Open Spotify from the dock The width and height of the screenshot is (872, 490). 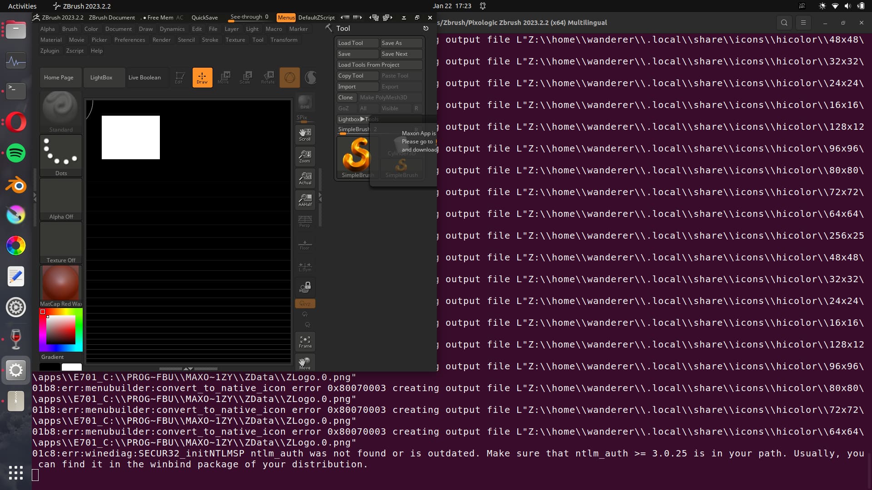[16, 153]
